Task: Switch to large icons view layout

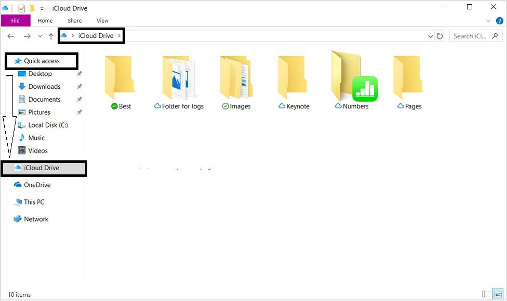Action: pos(498,294)
